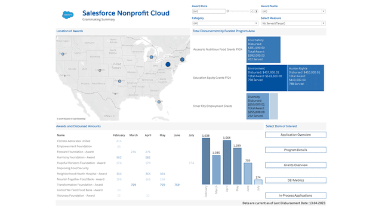Screen dimensions: 382x217
Task: Select the light block beside Diversity
Action: coord(273,106)
